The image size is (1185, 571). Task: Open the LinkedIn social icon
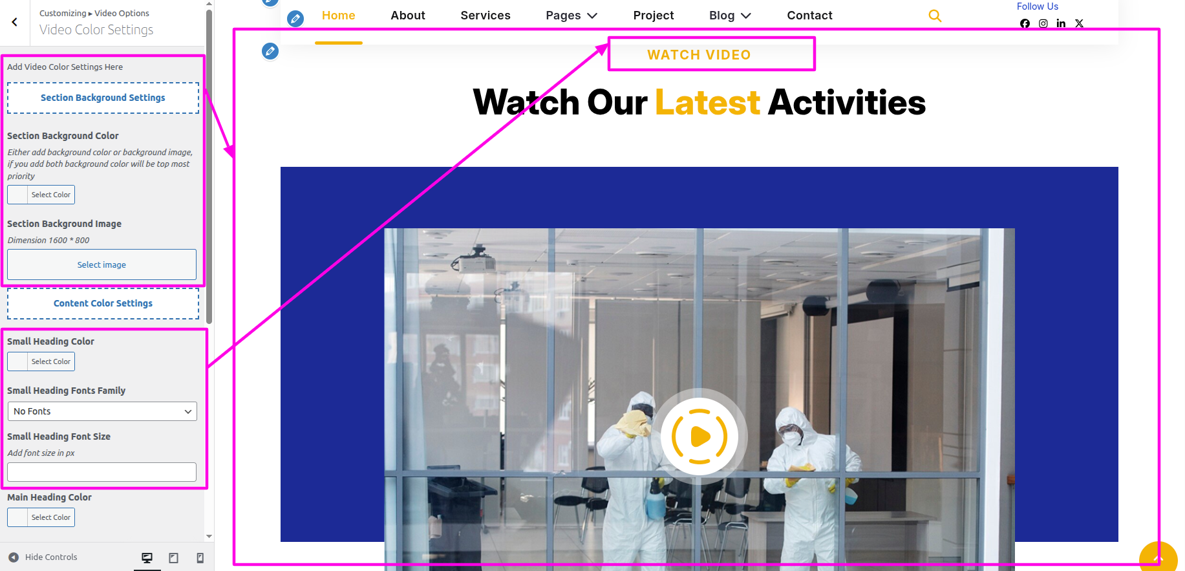tap(1061, 23)
